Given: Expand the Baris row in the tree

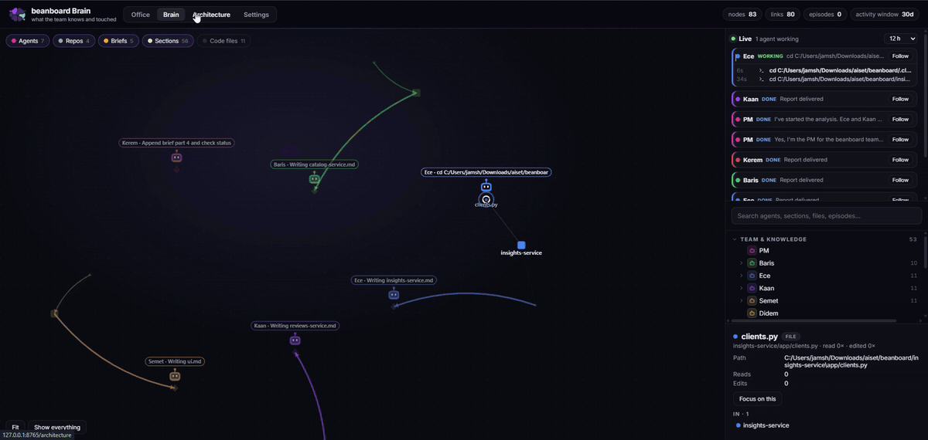Looking at the screenshot, I should click(x=742, y=263).
